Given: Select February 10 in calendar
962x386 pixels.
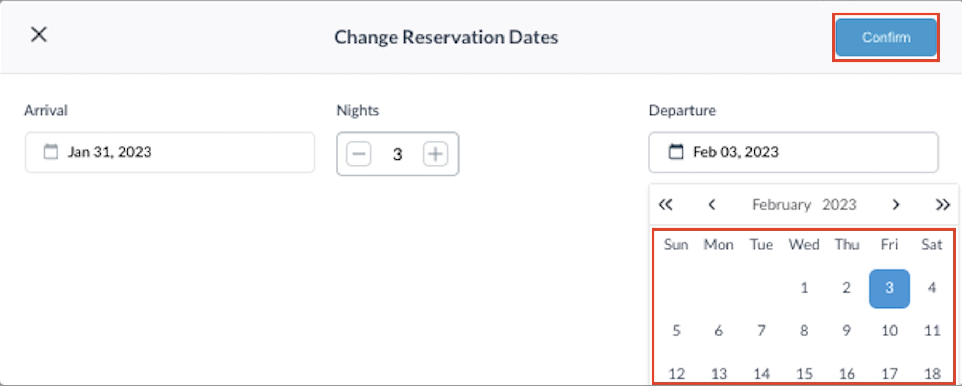Looking at the screenshot, I should tap(889, 331).
